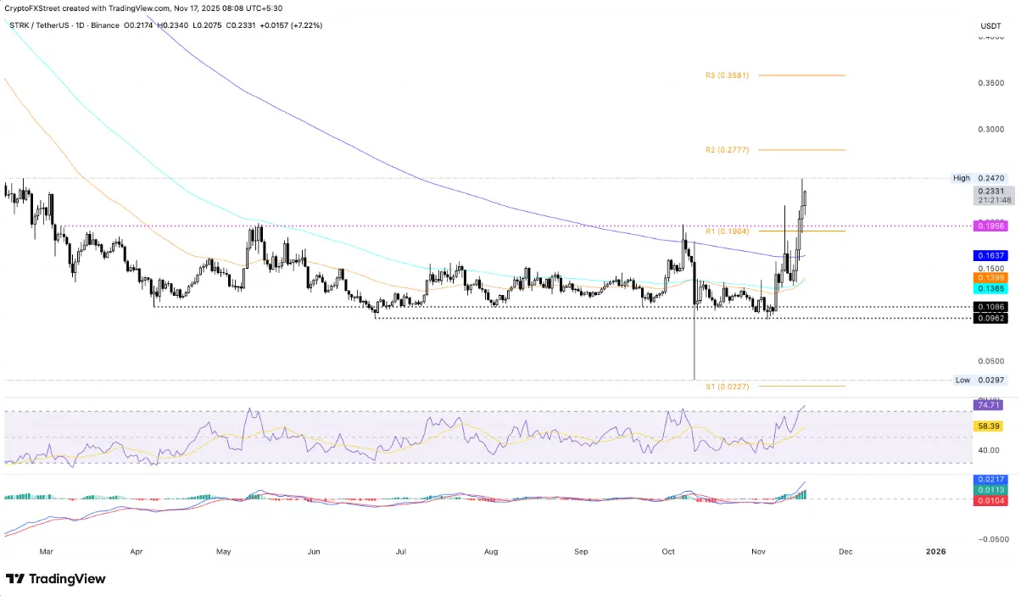Click the pink 0.1956 price tag
This screenshot has width=1021, height=596.
pos(990,226)
